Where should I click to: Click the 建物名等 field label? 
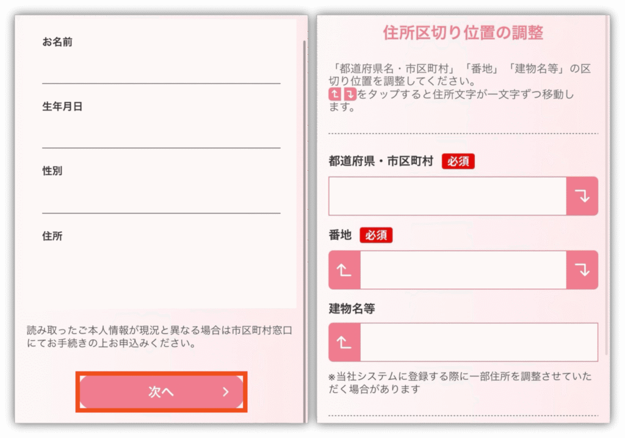[352, 309]
